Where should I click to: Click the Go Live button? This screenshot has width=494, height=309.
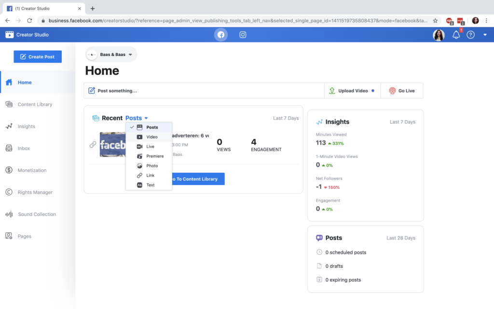pos(402,91)
